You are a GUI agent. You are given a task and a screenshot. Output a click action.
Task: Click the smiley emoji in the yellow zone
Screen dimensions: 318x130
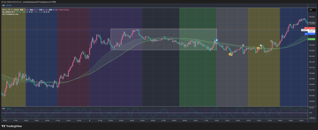258,49
